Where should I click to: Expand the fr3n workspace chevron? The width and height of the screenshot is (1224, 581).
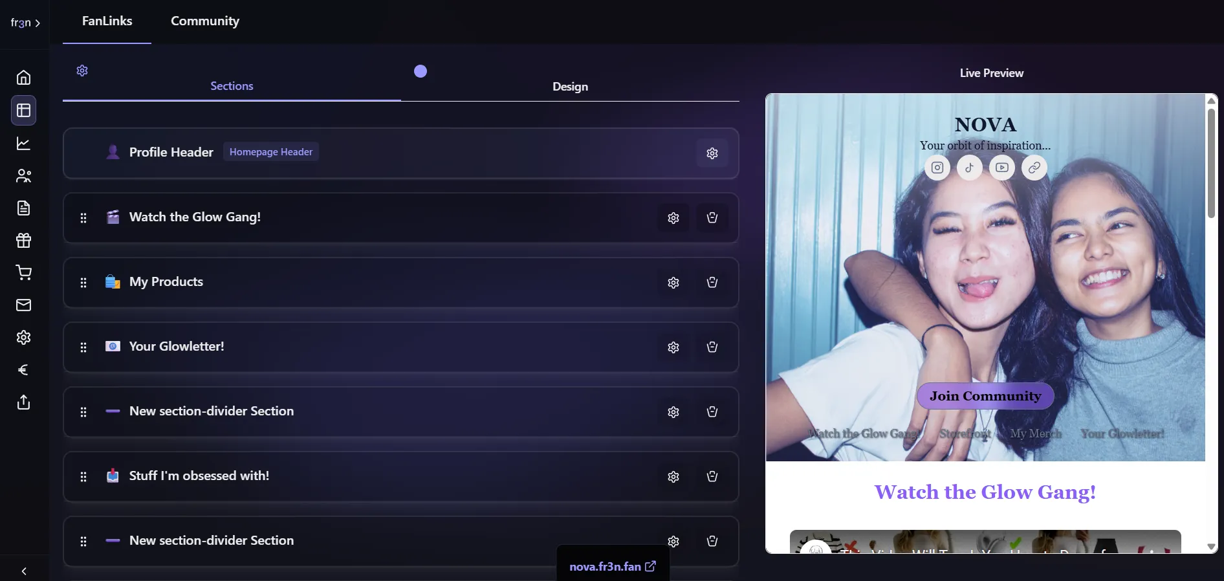(x=38, y=23)
